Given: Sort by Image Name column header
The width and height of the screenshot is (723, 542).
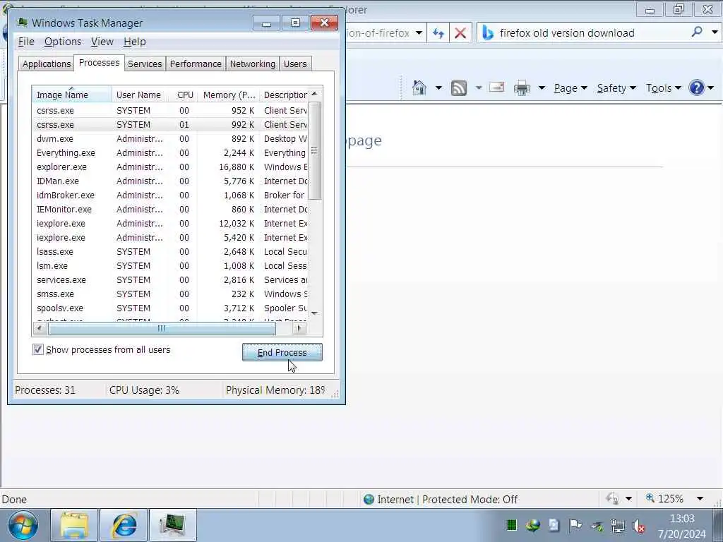Looking at the screenshot, I should click(x=72, y=95).
